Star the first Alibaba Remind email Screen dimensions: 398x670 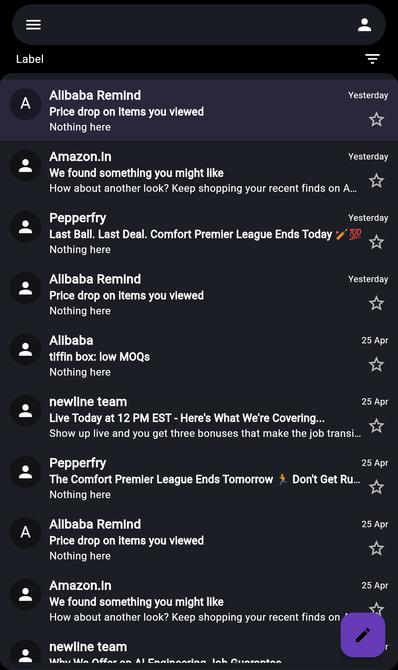tap(376, 119)
